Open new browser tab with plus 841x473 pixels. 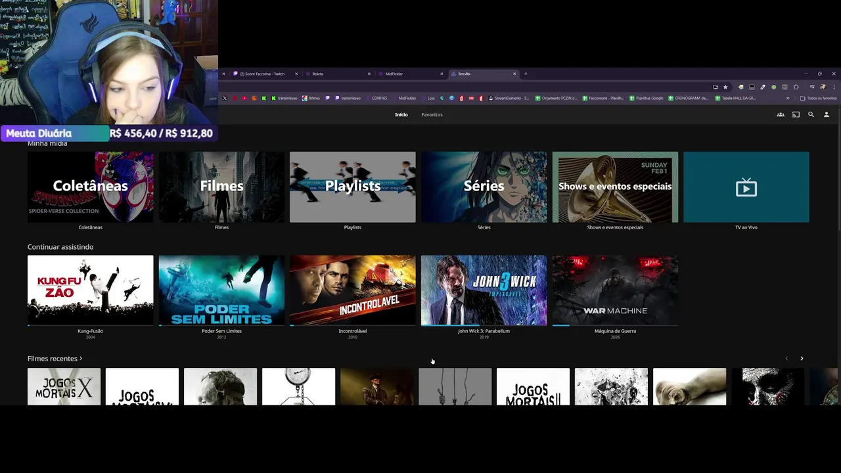pos(526,74)
